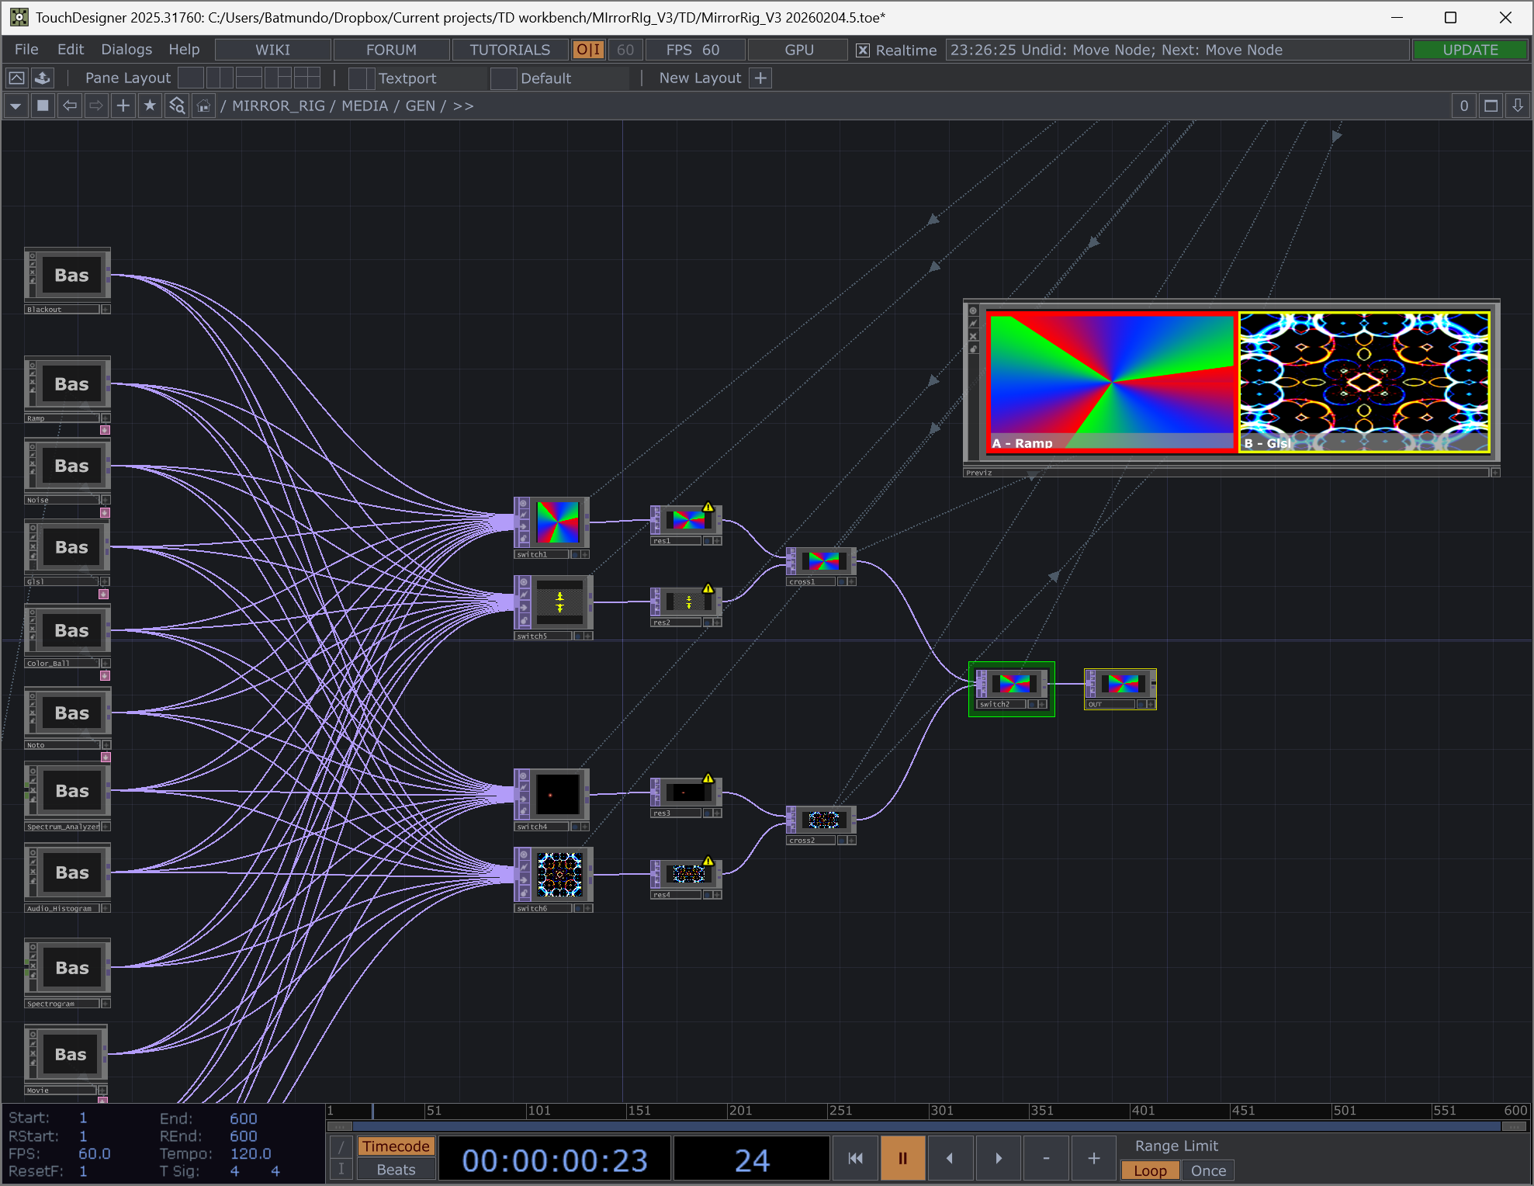Expand the path with >> chevrons

pos(463,106)
